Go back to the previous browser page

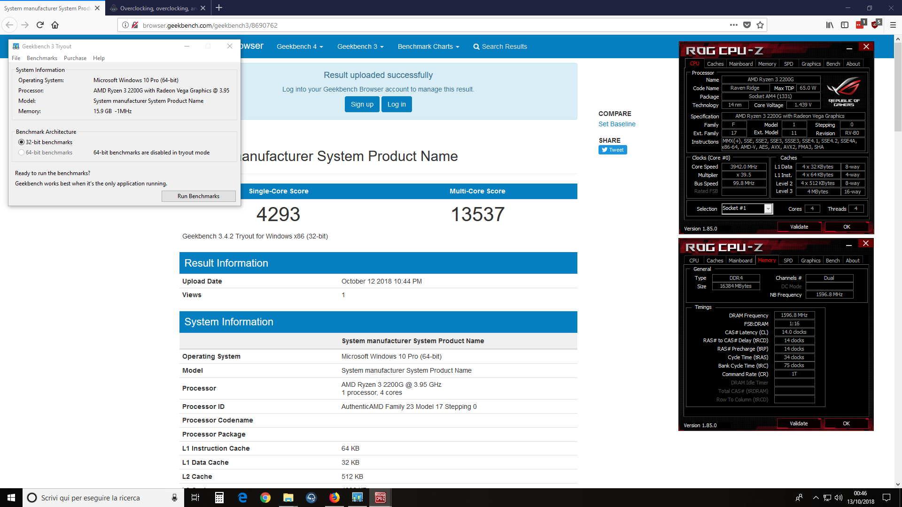(x=9, y=25)
